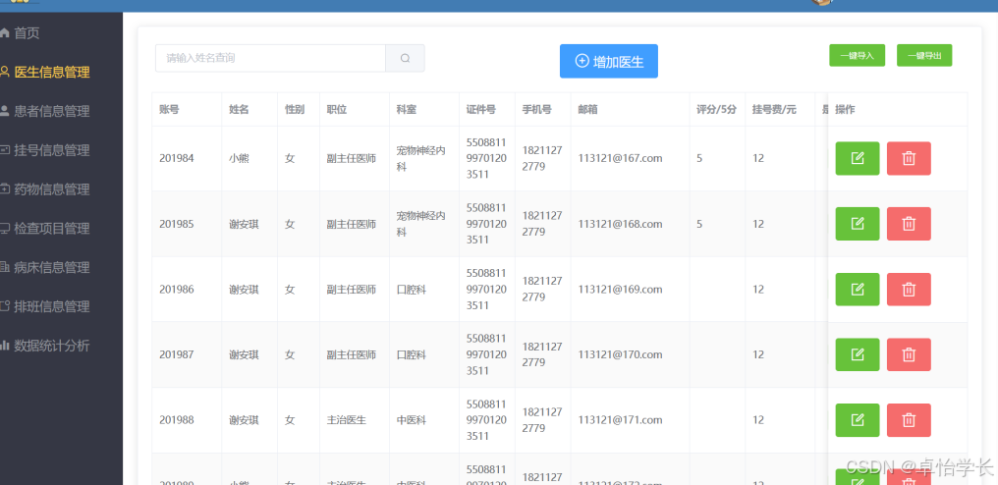The image size is (998, 485).
Task: Delete doctor account 201986
Action: coord(909,289)
